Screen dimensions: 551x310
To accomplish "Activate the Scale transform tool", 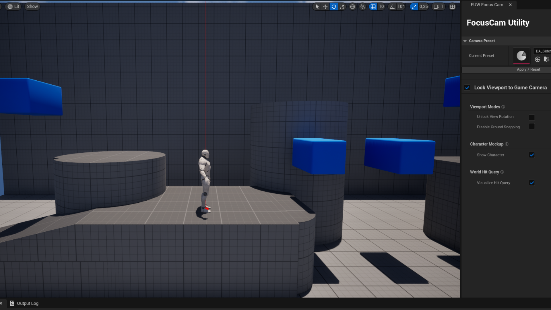I will click(x=342, y=7).
